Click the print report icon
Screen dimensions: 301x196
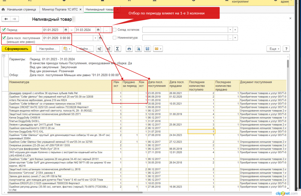(x=129, y=49)
